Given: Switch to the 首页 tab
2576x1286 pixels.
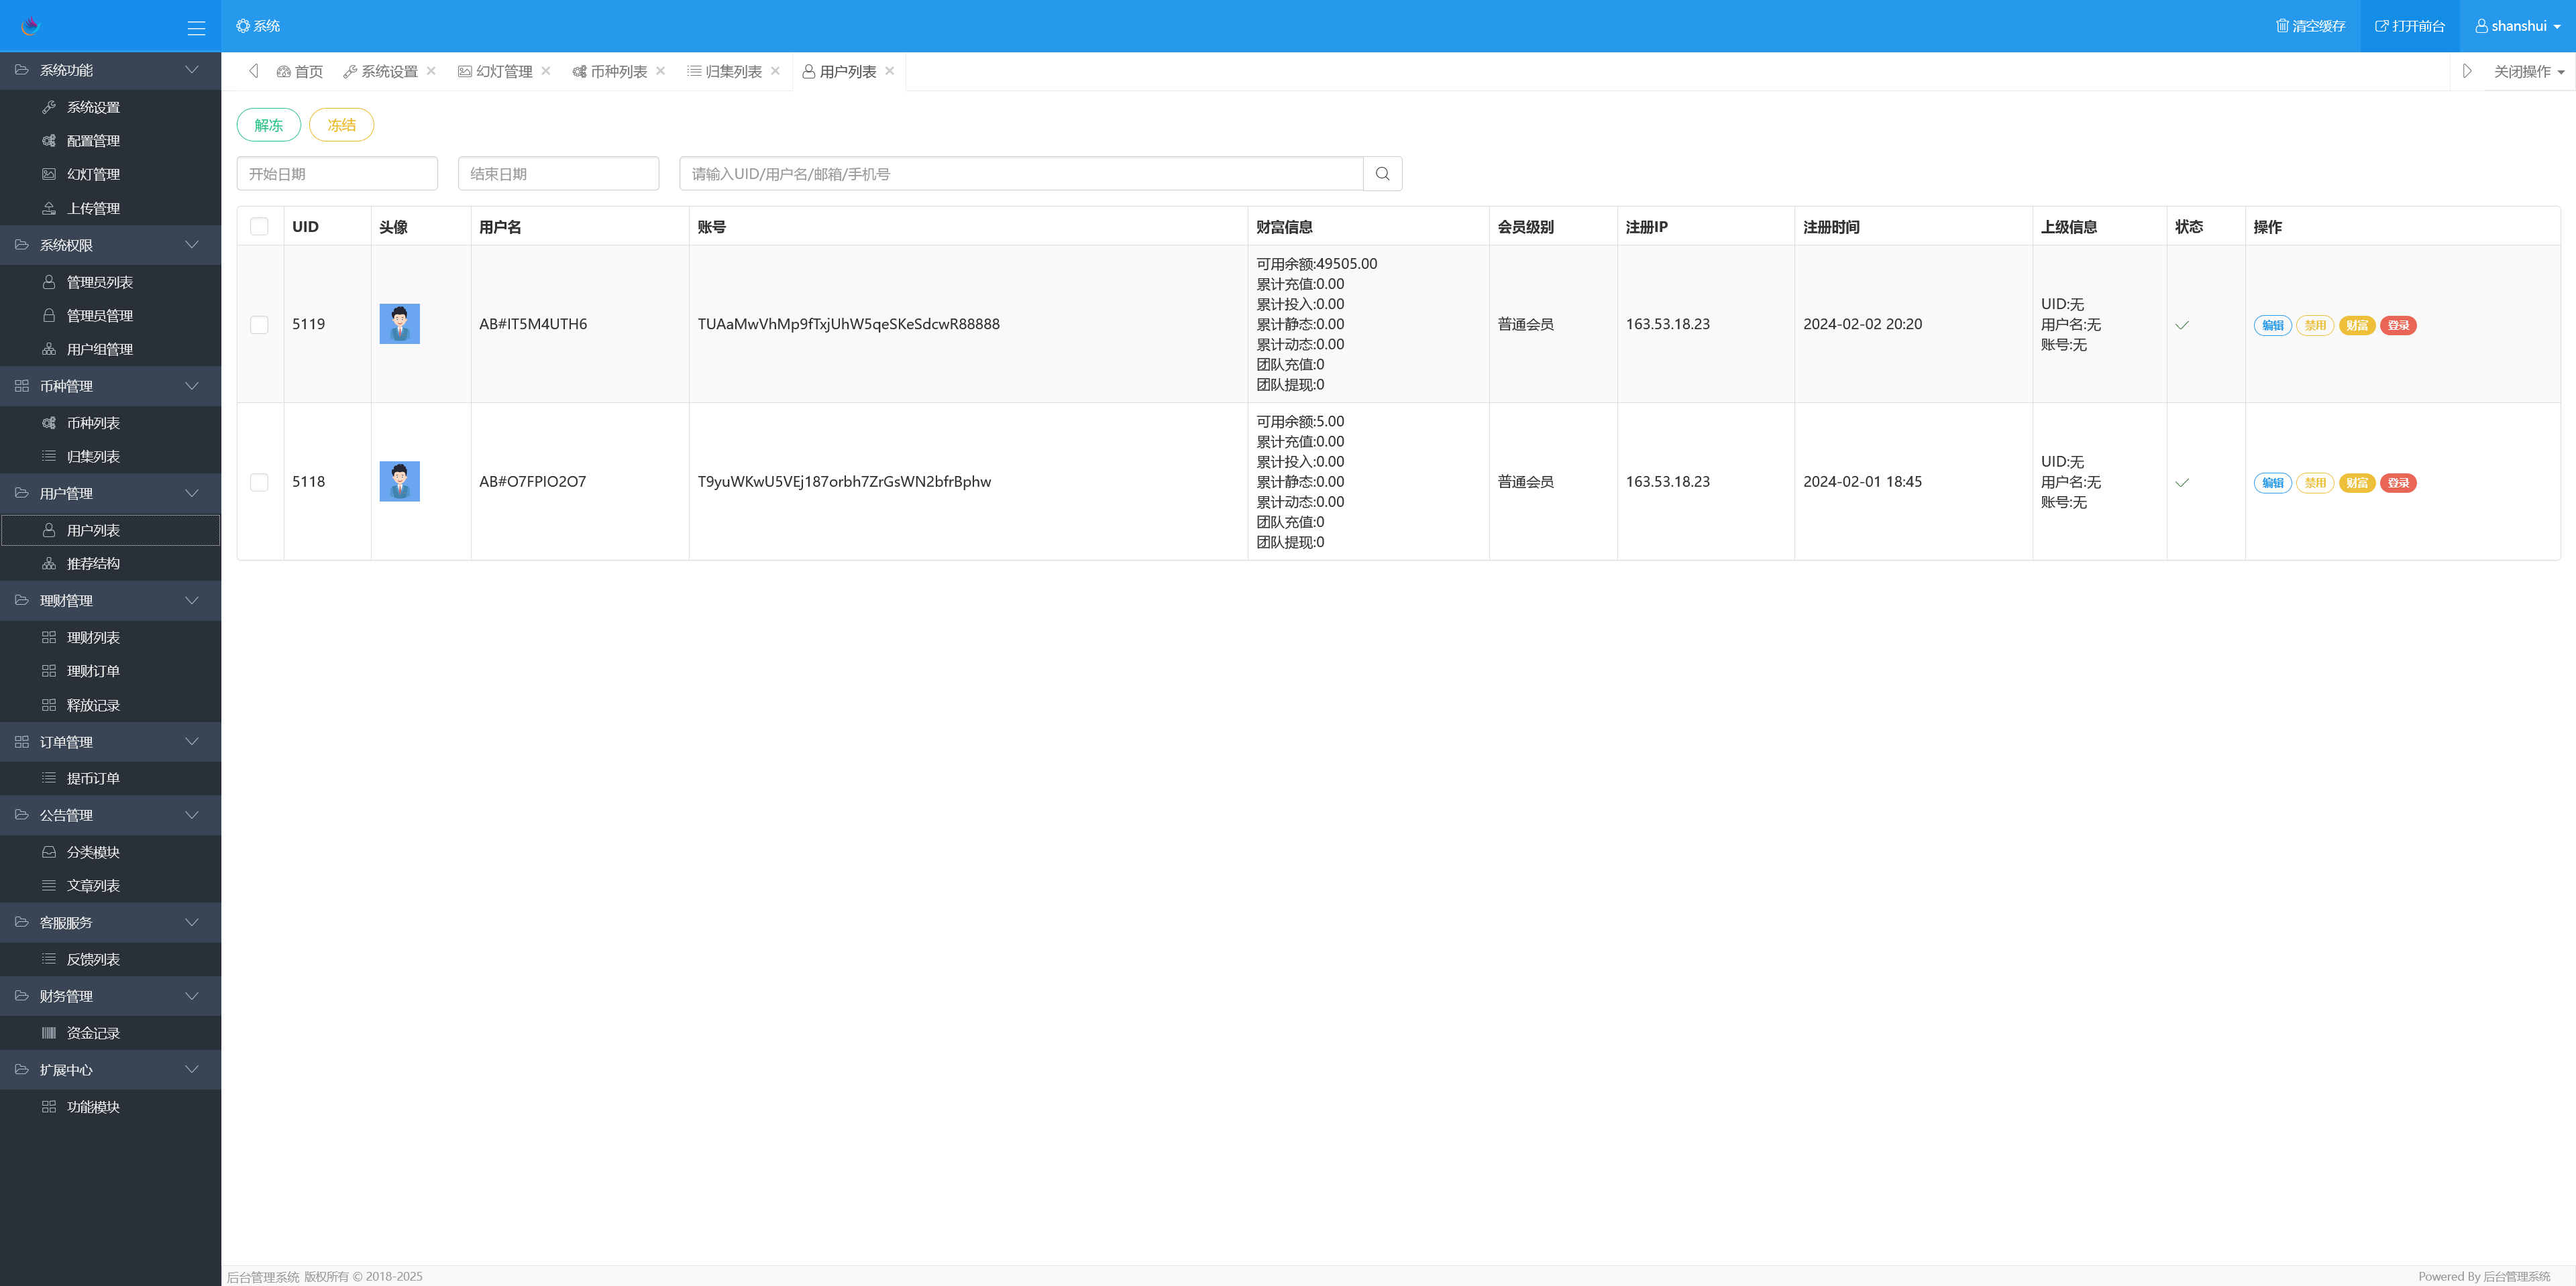Looking at the screenshot, I should click(299, 71).
